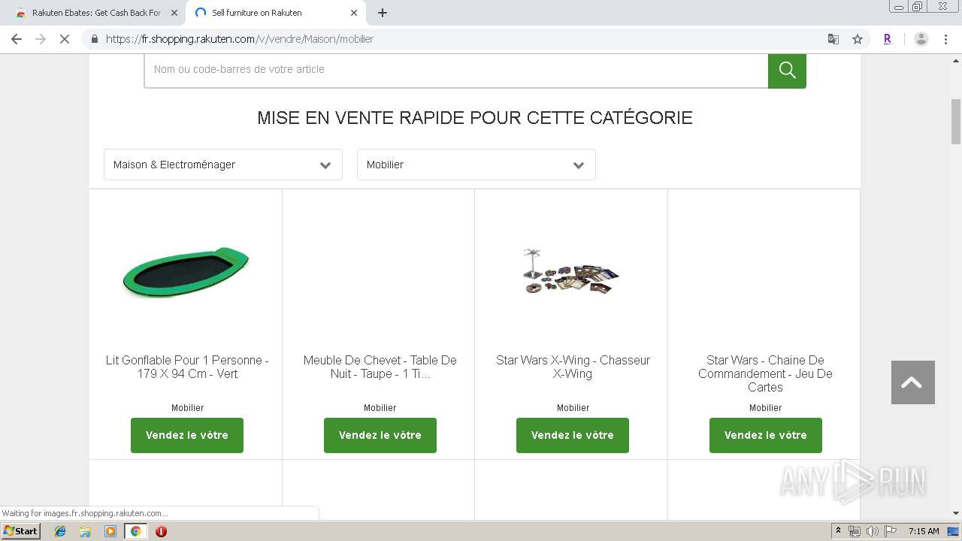
Task: Click the red Opera-style taskbar icon
Action: [x=161, y=531]
